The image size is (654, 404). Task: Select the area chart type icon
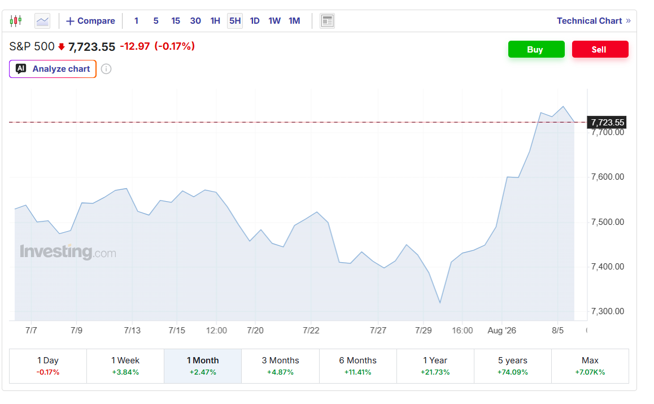tap(42, 21)
